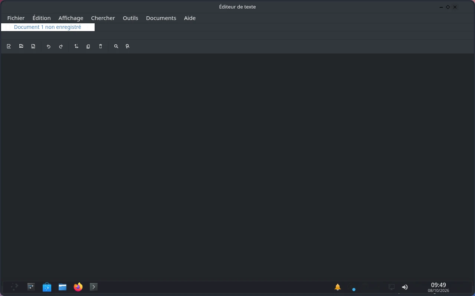The height and width of the screenshot is (296, 475).
Task: Paste the clipboard using the toolbar icon
Action: pos(101,46)
